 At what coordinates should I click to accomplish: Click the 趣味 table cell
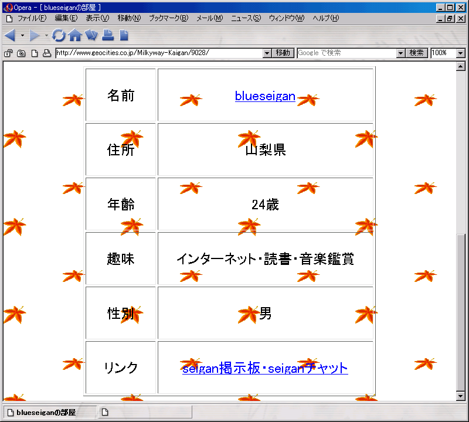click(x=121, y=258)
